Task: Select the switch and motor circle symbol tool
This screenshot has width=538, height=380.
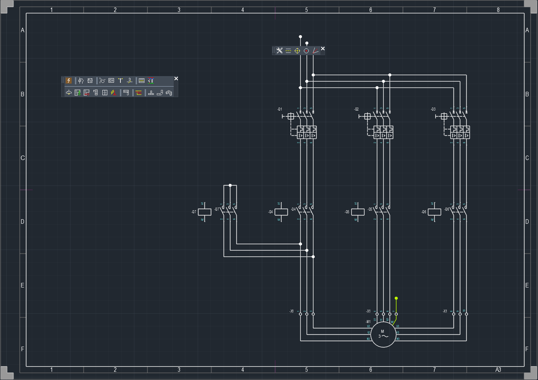Action: pos(102,81)
